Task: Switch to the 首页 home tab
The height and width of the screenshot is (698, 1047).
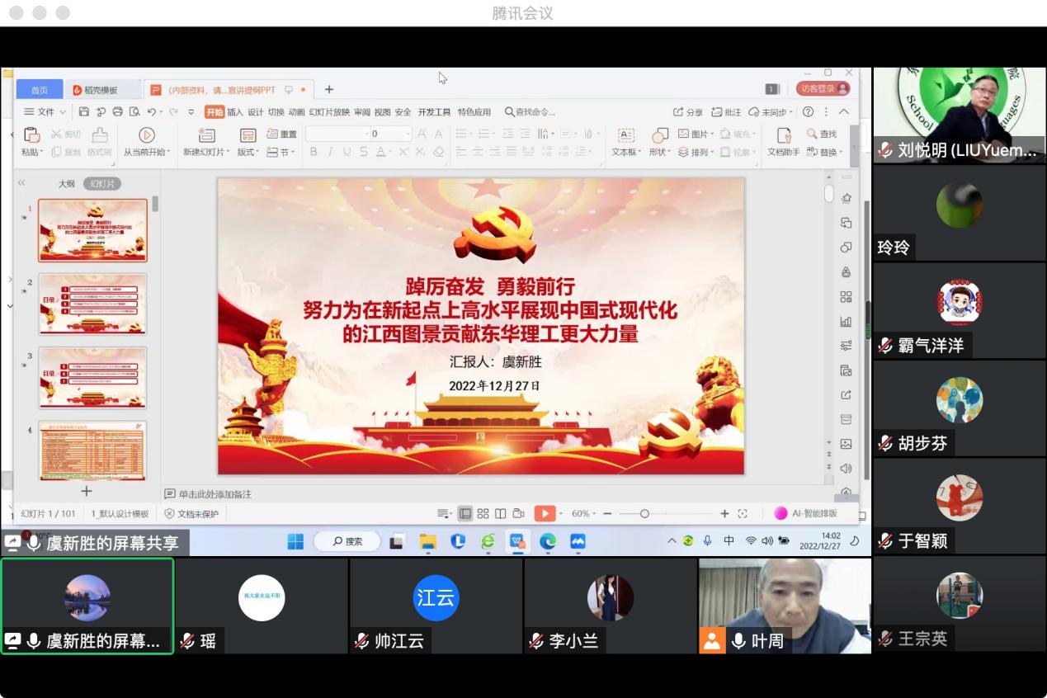Action: click(40, 90)
